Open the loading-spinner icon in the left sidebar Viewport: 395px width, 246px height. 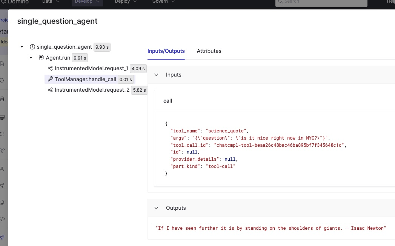click(x=2, y=134)
